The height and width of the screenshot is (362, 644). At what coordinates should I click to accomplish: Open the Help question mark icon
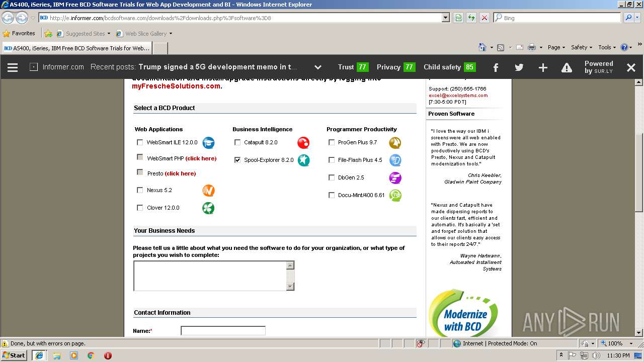point(624,47)
